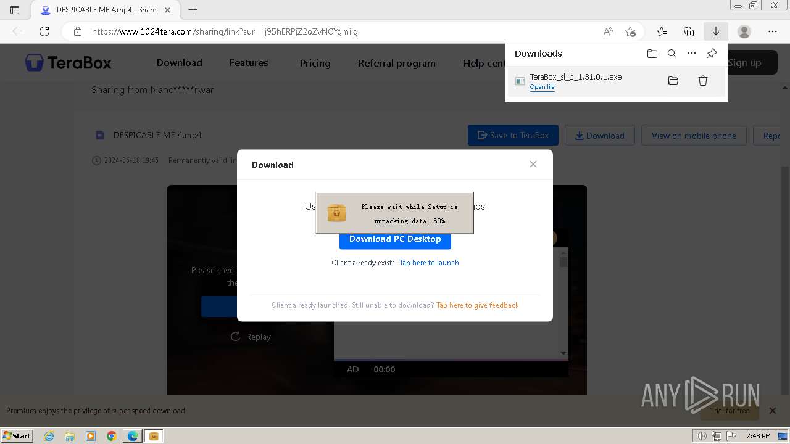Open browser Settings and more menu
Screen dimensions: 790x444
click(773, 31)
